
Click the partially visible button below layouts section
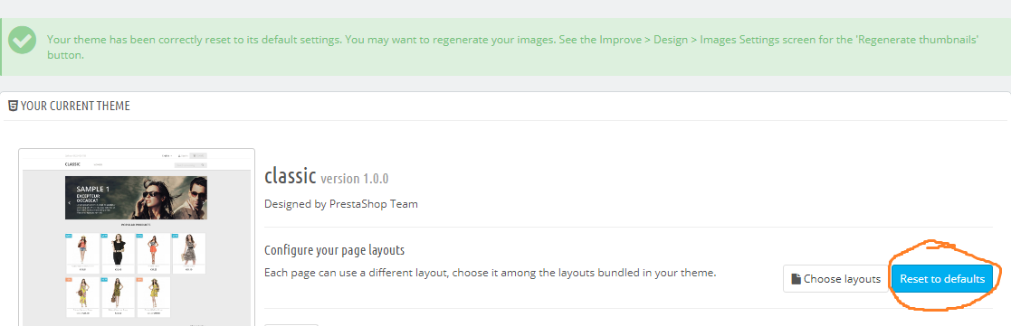pyautogui.click(x=291, y=325)
